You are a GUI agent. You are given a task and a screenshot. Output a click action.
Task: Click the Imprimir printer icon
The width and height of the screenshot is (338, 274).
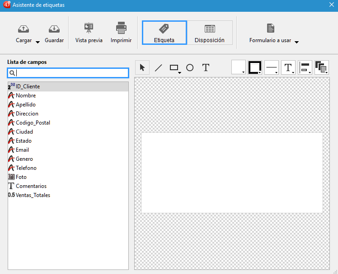(x=121, y=29)
